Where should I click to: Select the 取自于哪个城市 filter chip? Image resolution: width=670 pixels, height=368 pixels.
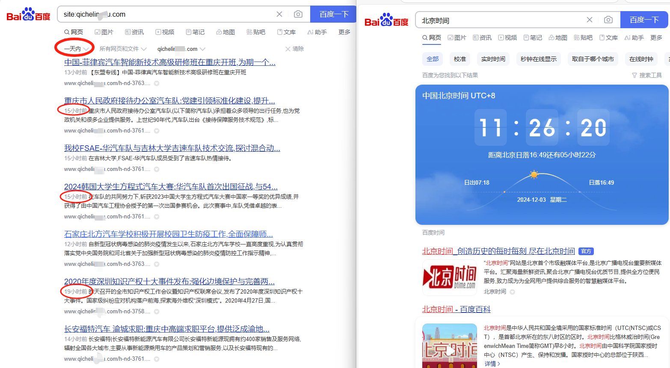click(x=593, y=59)
